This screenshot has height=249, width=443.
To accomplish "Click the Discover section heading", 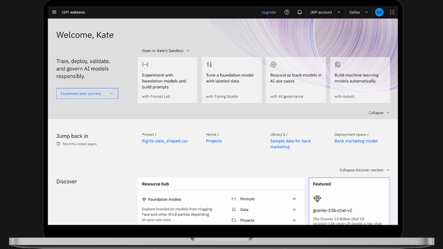I will [66, 181].
